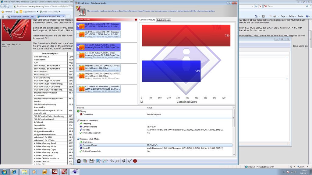Click the red stop square in Current System header
Viewport: 312px width, 175px height.
pos(136,20)
